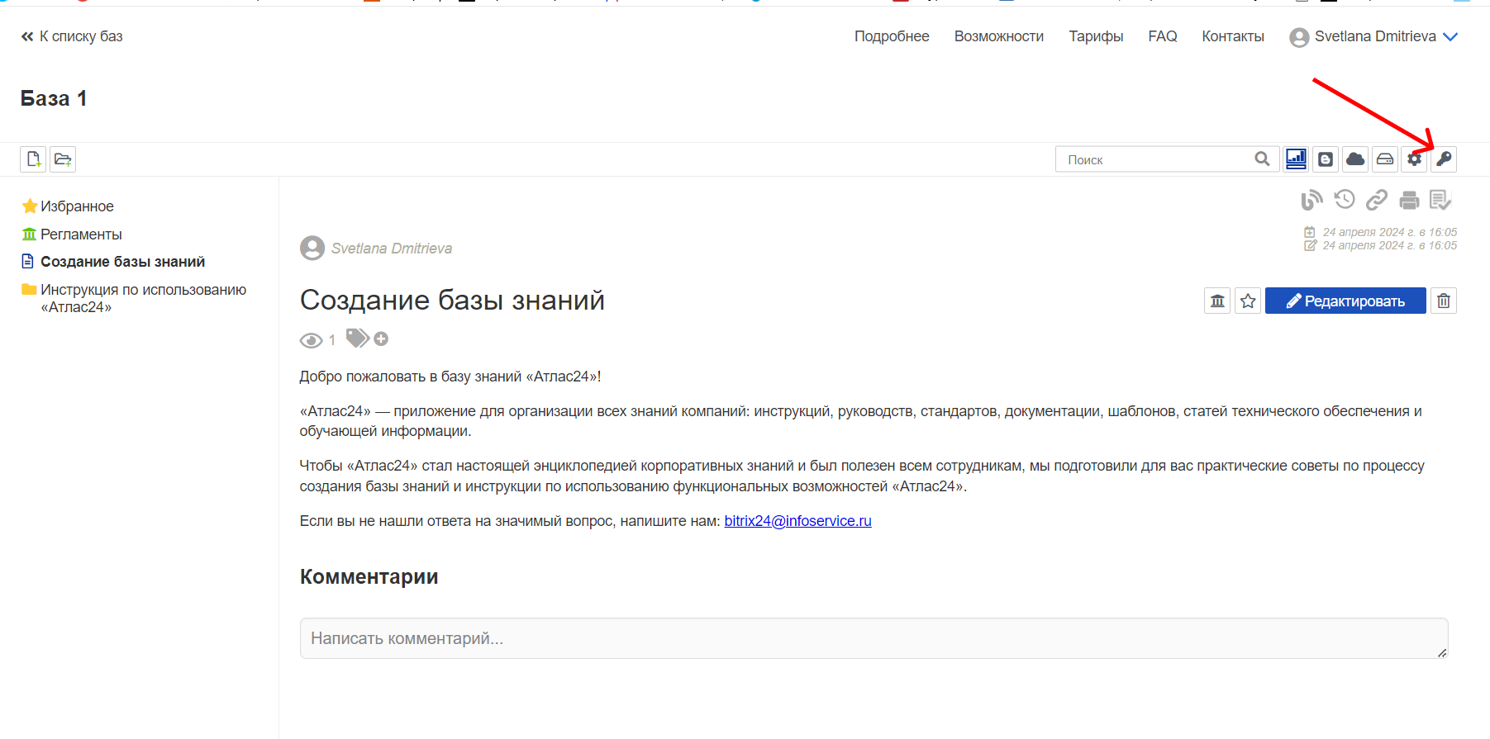
Task: Open the statistics chart icon
Action: click(x=1296, y=159)
